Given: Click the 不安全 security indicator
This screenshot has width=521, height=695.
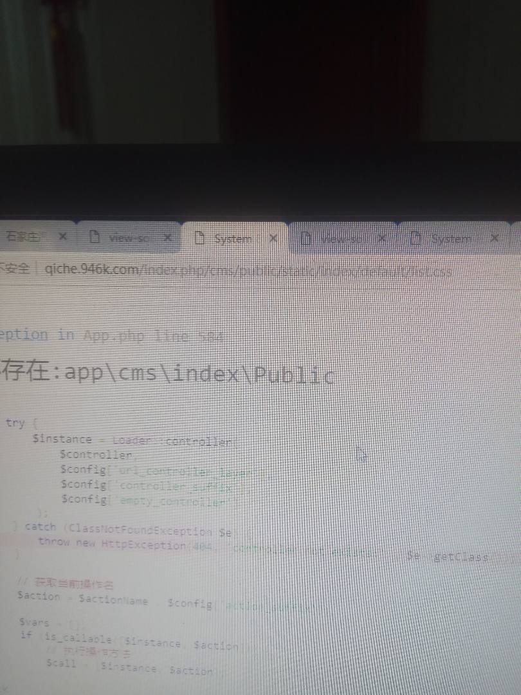Looking at the screenshot, I should [14, 269].
